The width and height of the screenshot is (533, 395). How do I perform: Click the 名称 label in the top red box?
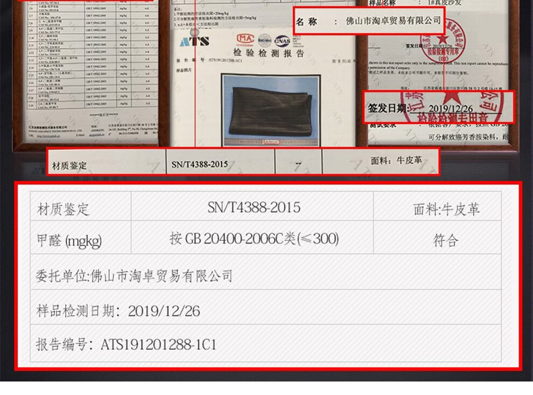306,22
